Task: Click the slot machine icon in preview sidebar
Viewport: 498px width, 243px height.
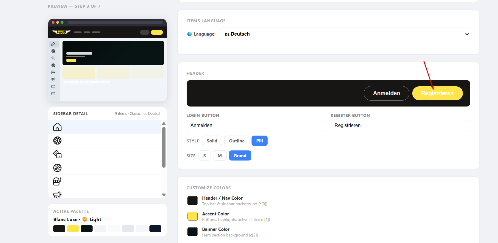Action: tap(53, 72)
